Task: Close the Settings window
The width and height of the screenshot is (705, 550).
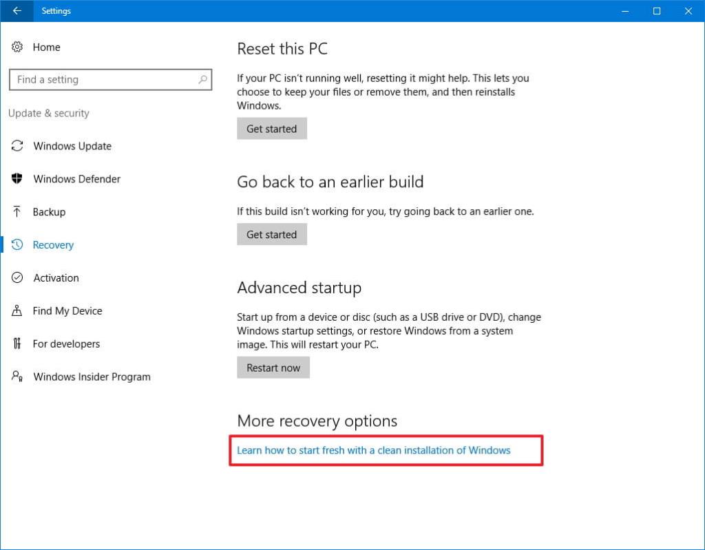Action: tap(688, 11)
